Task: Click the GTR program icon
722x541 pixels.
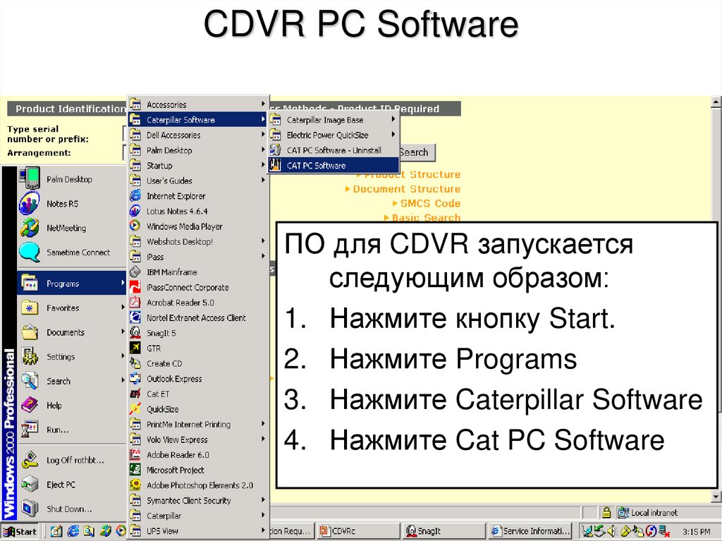Action: 135,348
